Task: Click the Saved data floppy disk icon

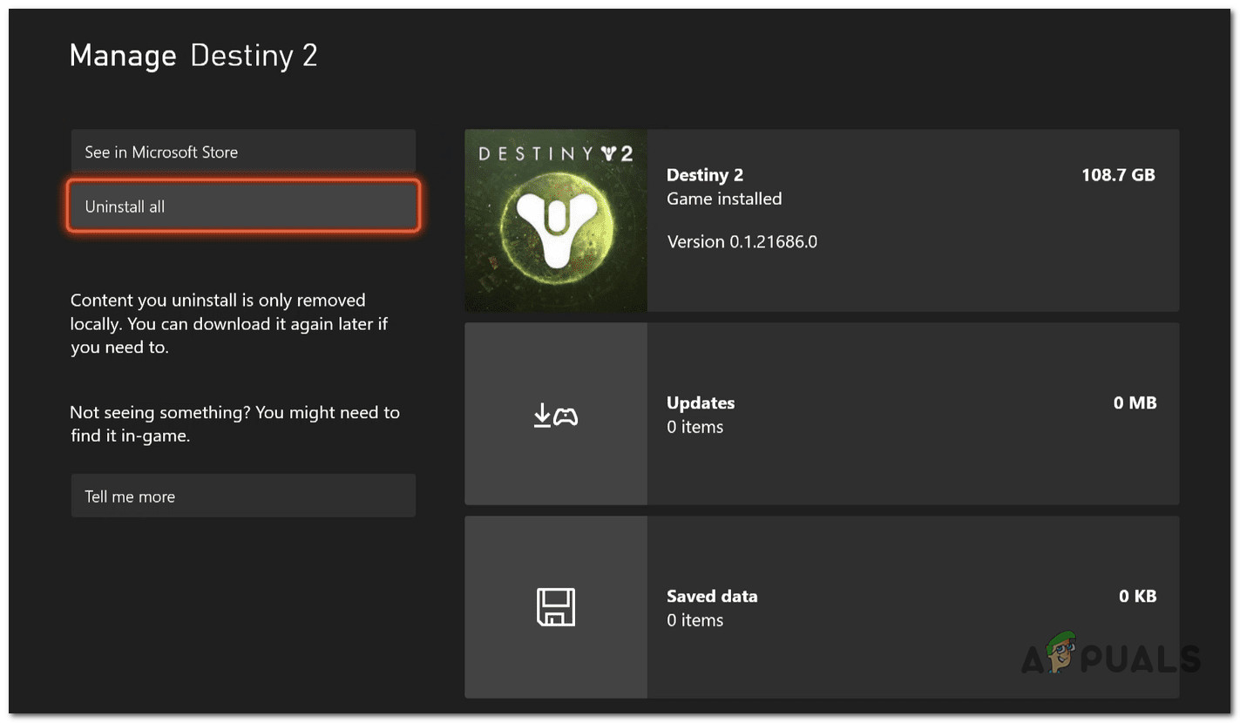Action: [x=556, y=607]
